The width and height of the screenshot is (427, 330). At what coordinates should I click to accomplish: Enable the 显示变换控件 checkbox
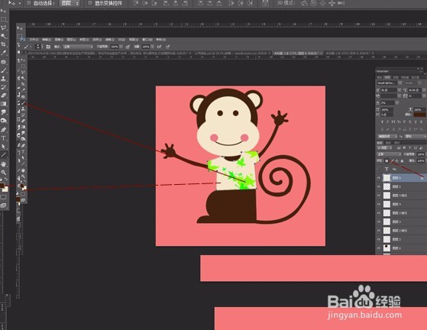90,3
